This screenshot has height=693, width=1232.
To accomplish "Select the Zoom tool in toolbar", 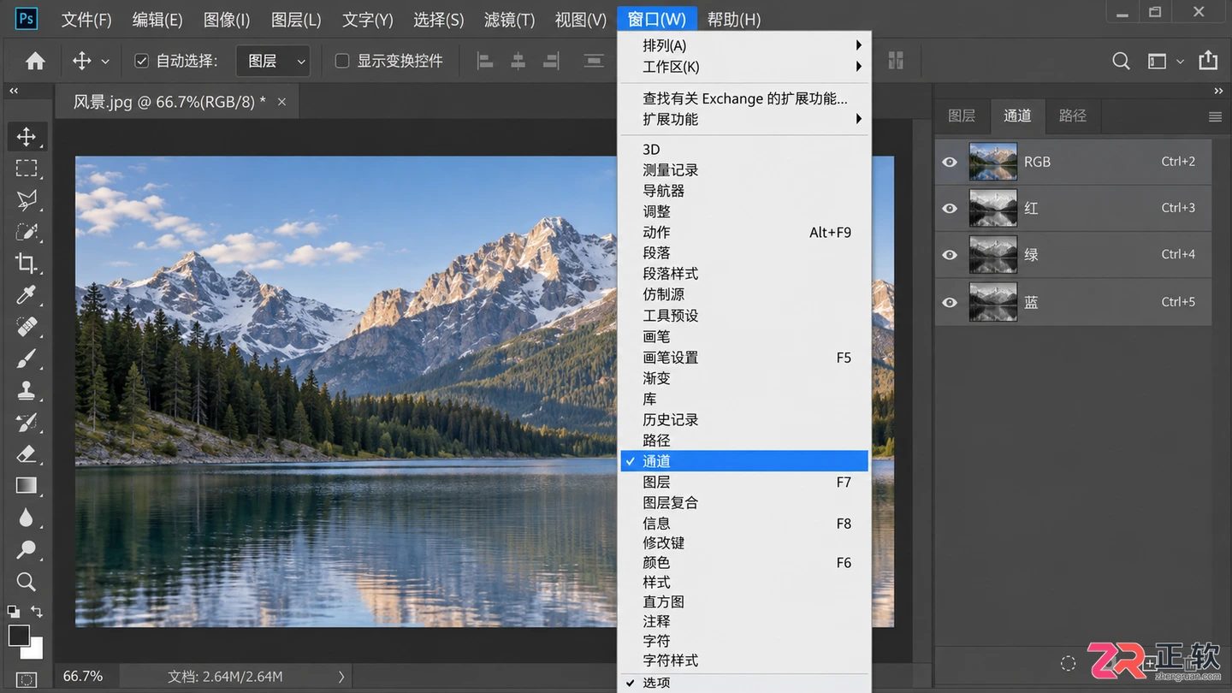I will click(x=27, y=582).
